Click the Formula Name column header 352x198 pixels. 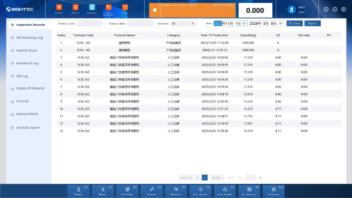[124, 35]
